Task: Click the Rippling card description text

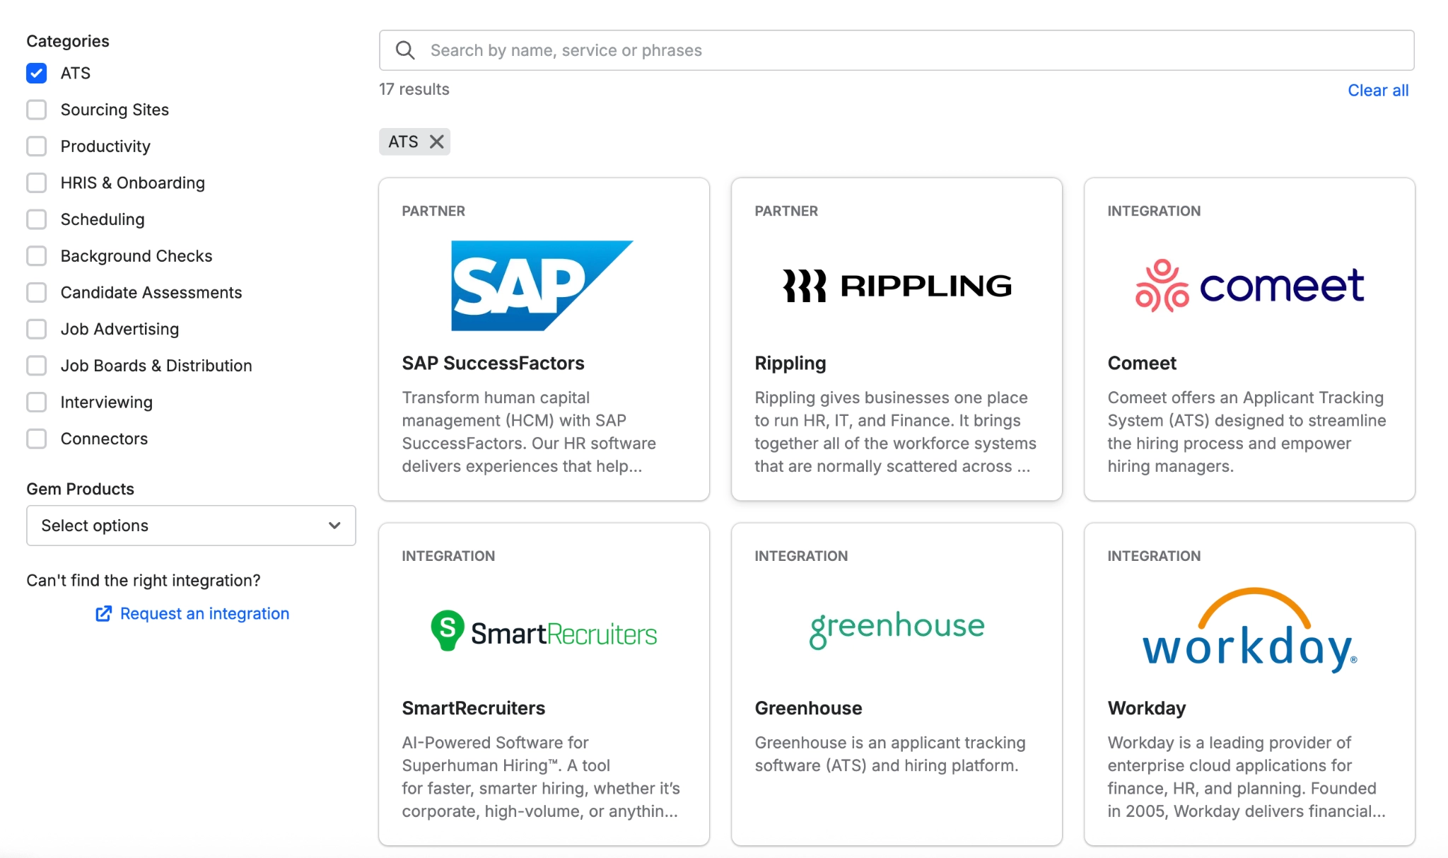Action: tap(895, 431)
